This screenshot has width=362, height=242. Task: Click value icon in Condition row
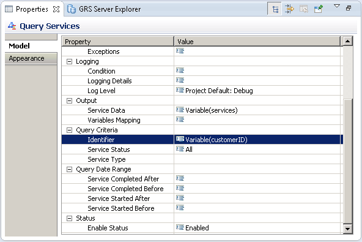(180, 70)
